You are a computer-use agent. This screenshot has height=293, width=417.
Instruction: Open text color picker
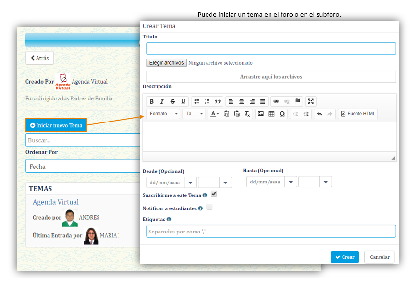(214, 114)
